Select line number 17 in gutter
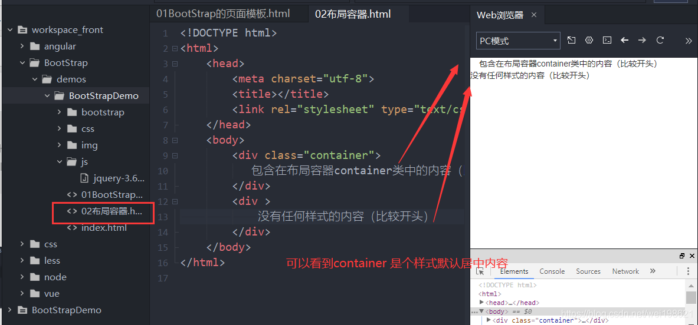The image size is (698, 325). tap(162, 278)
